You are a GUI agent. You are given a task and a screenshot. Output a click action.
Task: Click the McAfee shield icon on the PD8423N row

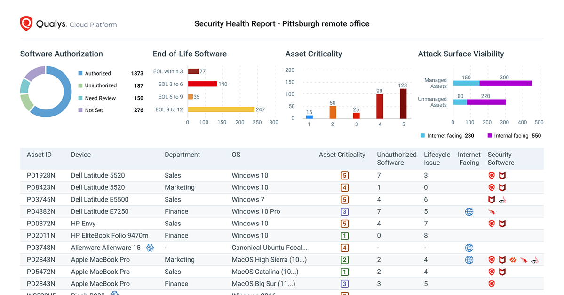pyautogui.click(x=502, y=187)
